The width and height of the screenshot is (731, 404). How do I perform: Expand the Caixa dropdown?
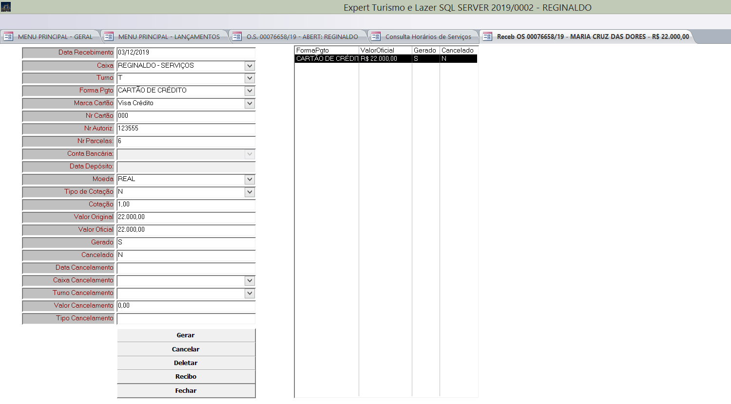[250, 66]
